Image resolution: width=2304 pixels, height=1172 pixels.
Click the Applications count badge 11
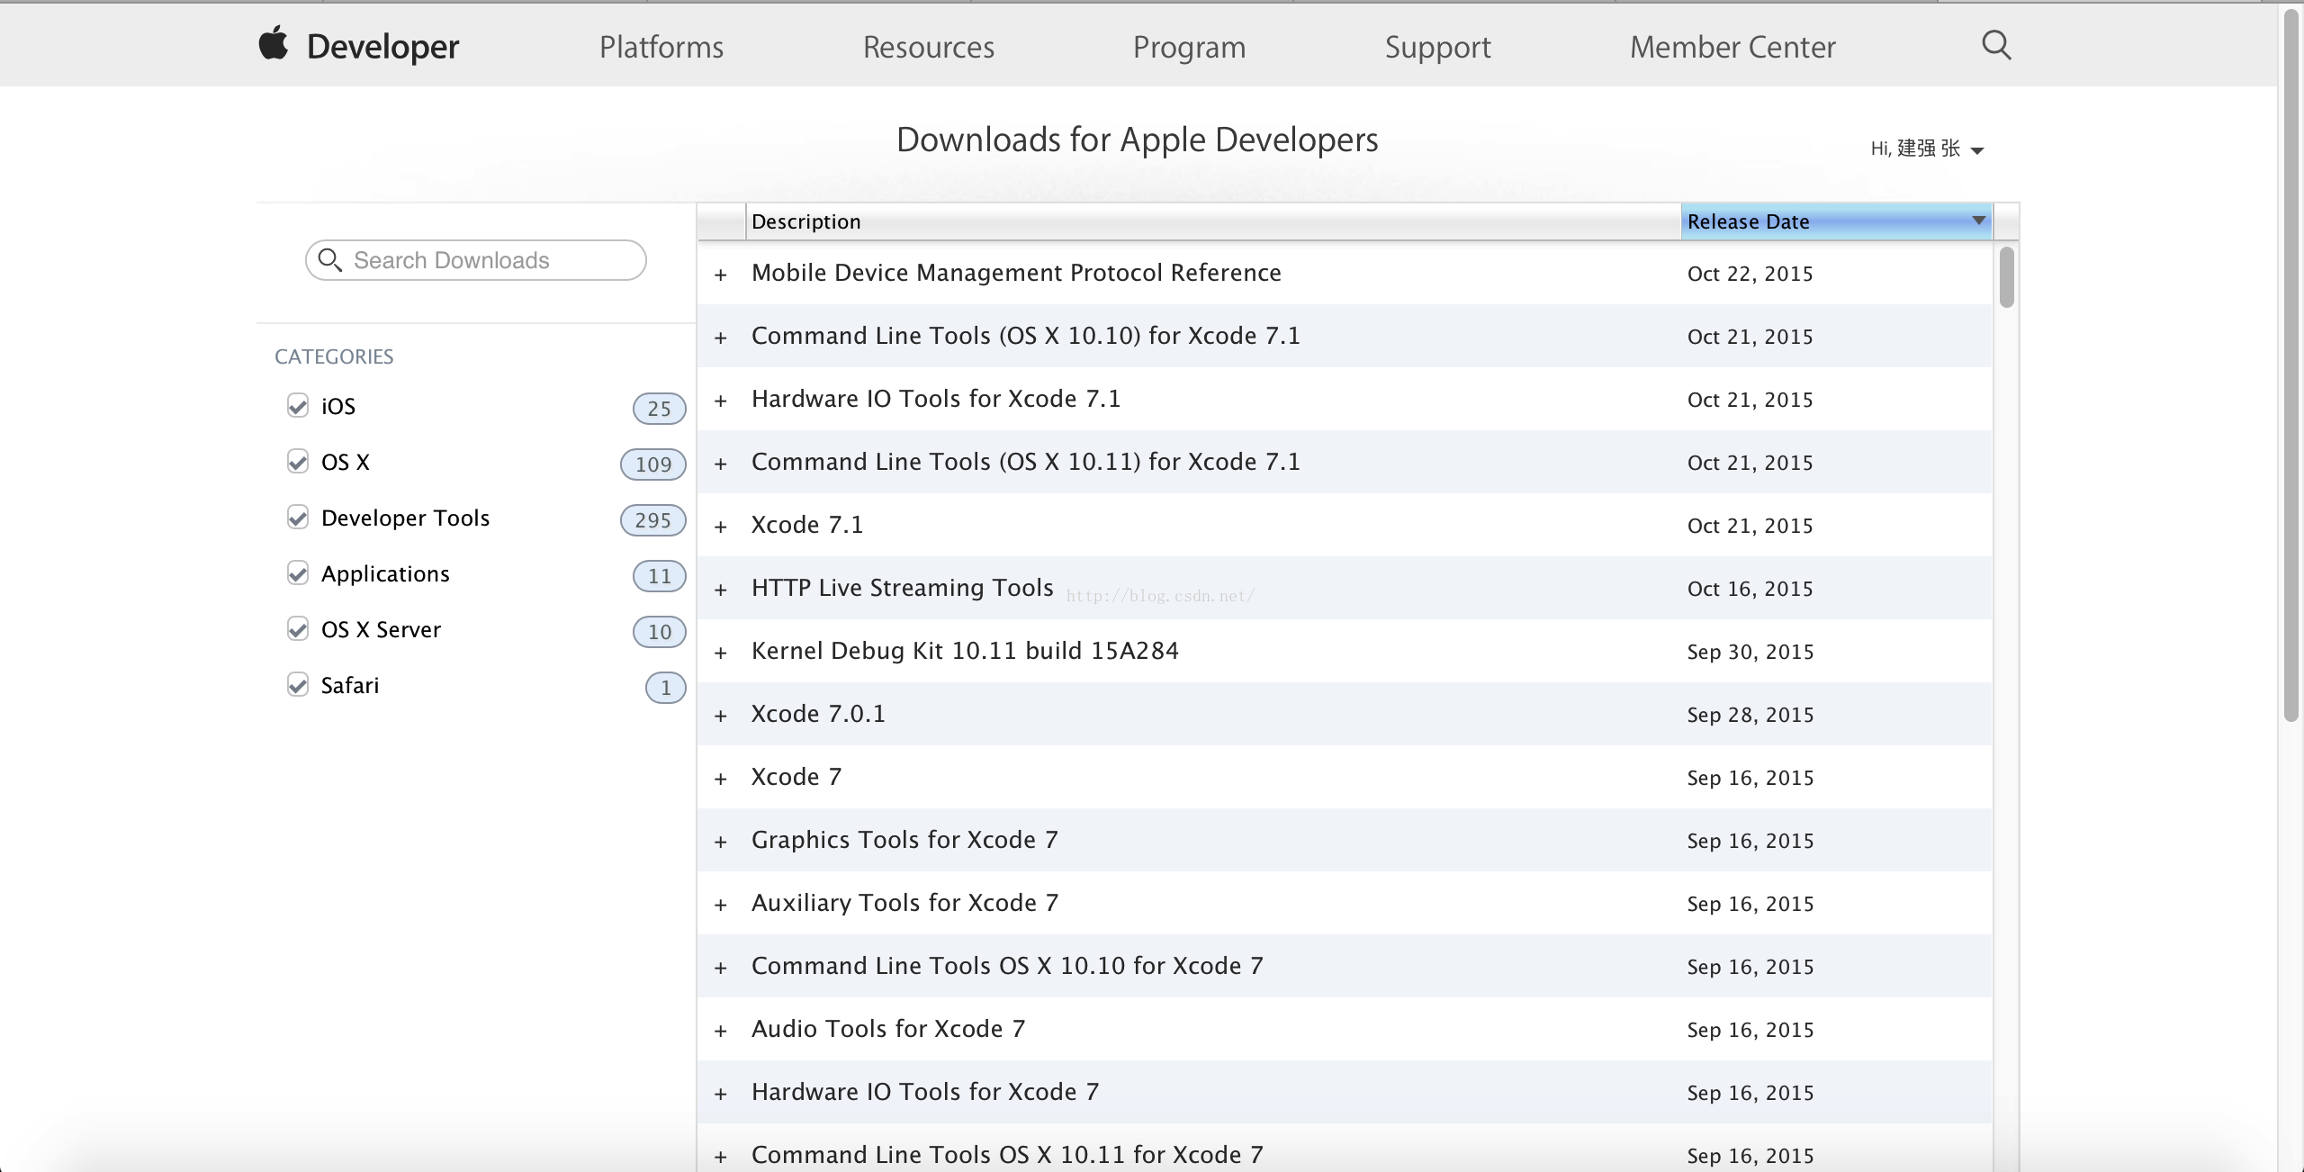click(659, 575)
